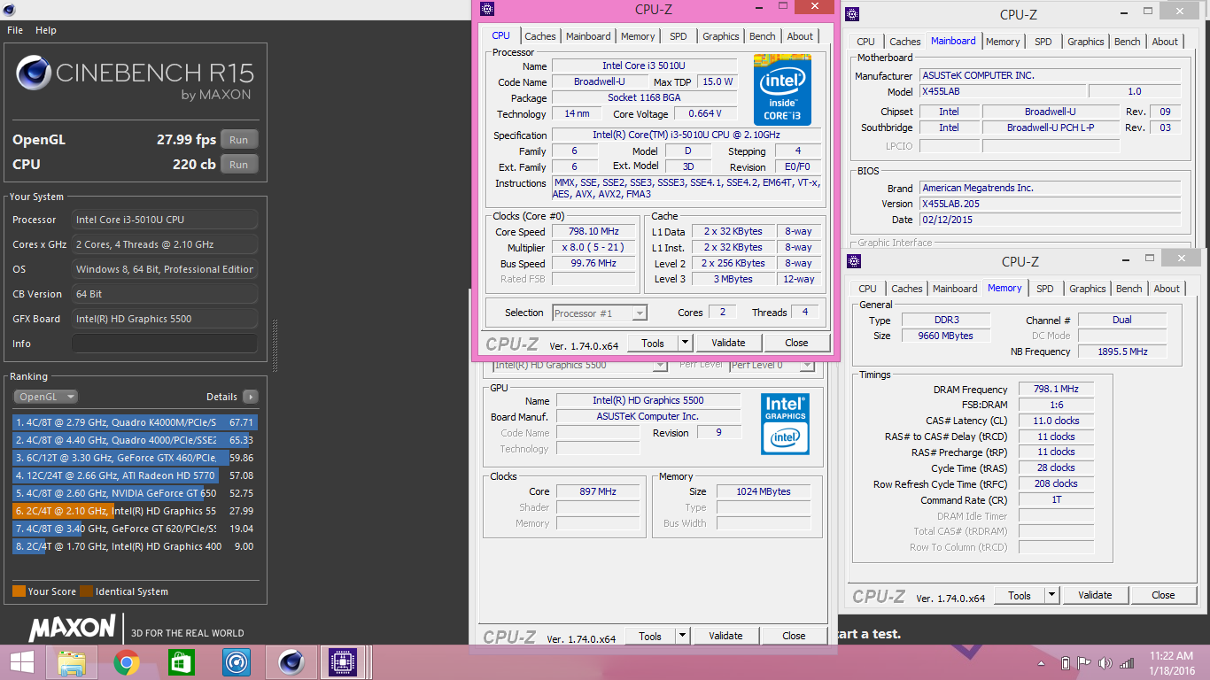Open CPU tab in Mainboard CPU-Z window
Image resolution: width=1210 pixels, height=680 pixels.
(866, 42)
